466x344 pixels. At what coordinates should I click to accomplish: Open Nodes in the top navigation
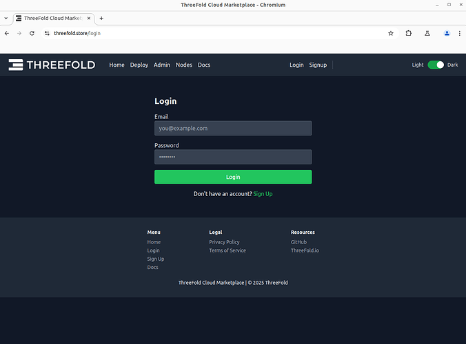[x=183, y=65]
